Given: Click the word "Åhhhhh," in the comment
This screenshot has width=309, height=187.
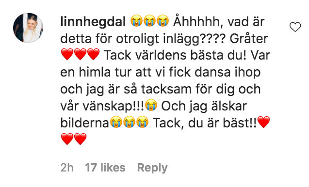Looking at the screenshot, I should tap(198, 22).
